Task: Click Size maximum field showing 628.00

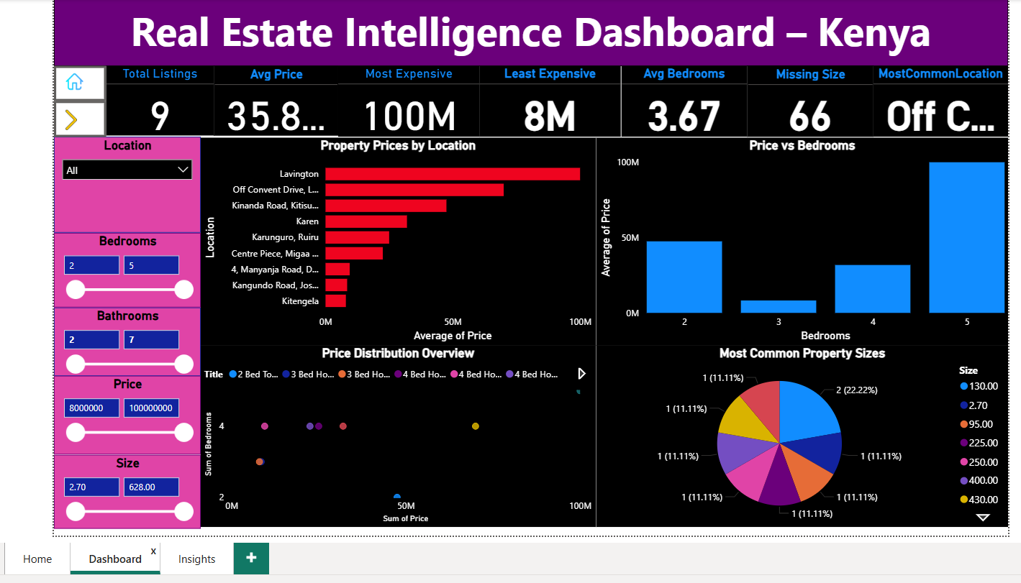Action: pyautogui.click(x=151, y=487)
